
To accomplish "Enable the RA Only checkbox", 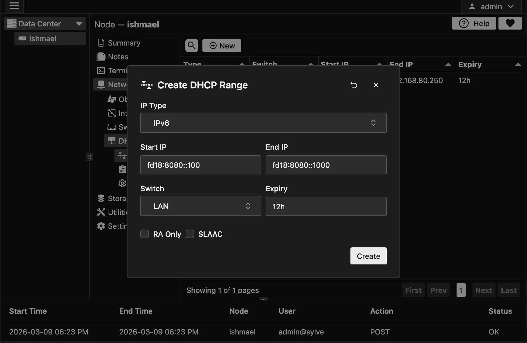I will [144, 234].
